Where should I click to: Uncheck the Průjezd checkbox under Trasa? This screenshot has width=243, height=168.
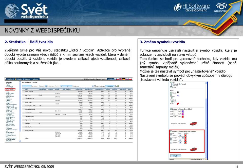[171, 95]
